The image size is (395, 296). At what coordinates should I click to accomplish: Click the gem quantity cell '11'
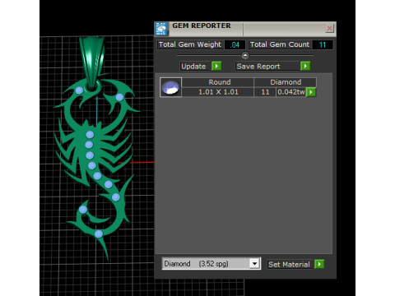265,92
